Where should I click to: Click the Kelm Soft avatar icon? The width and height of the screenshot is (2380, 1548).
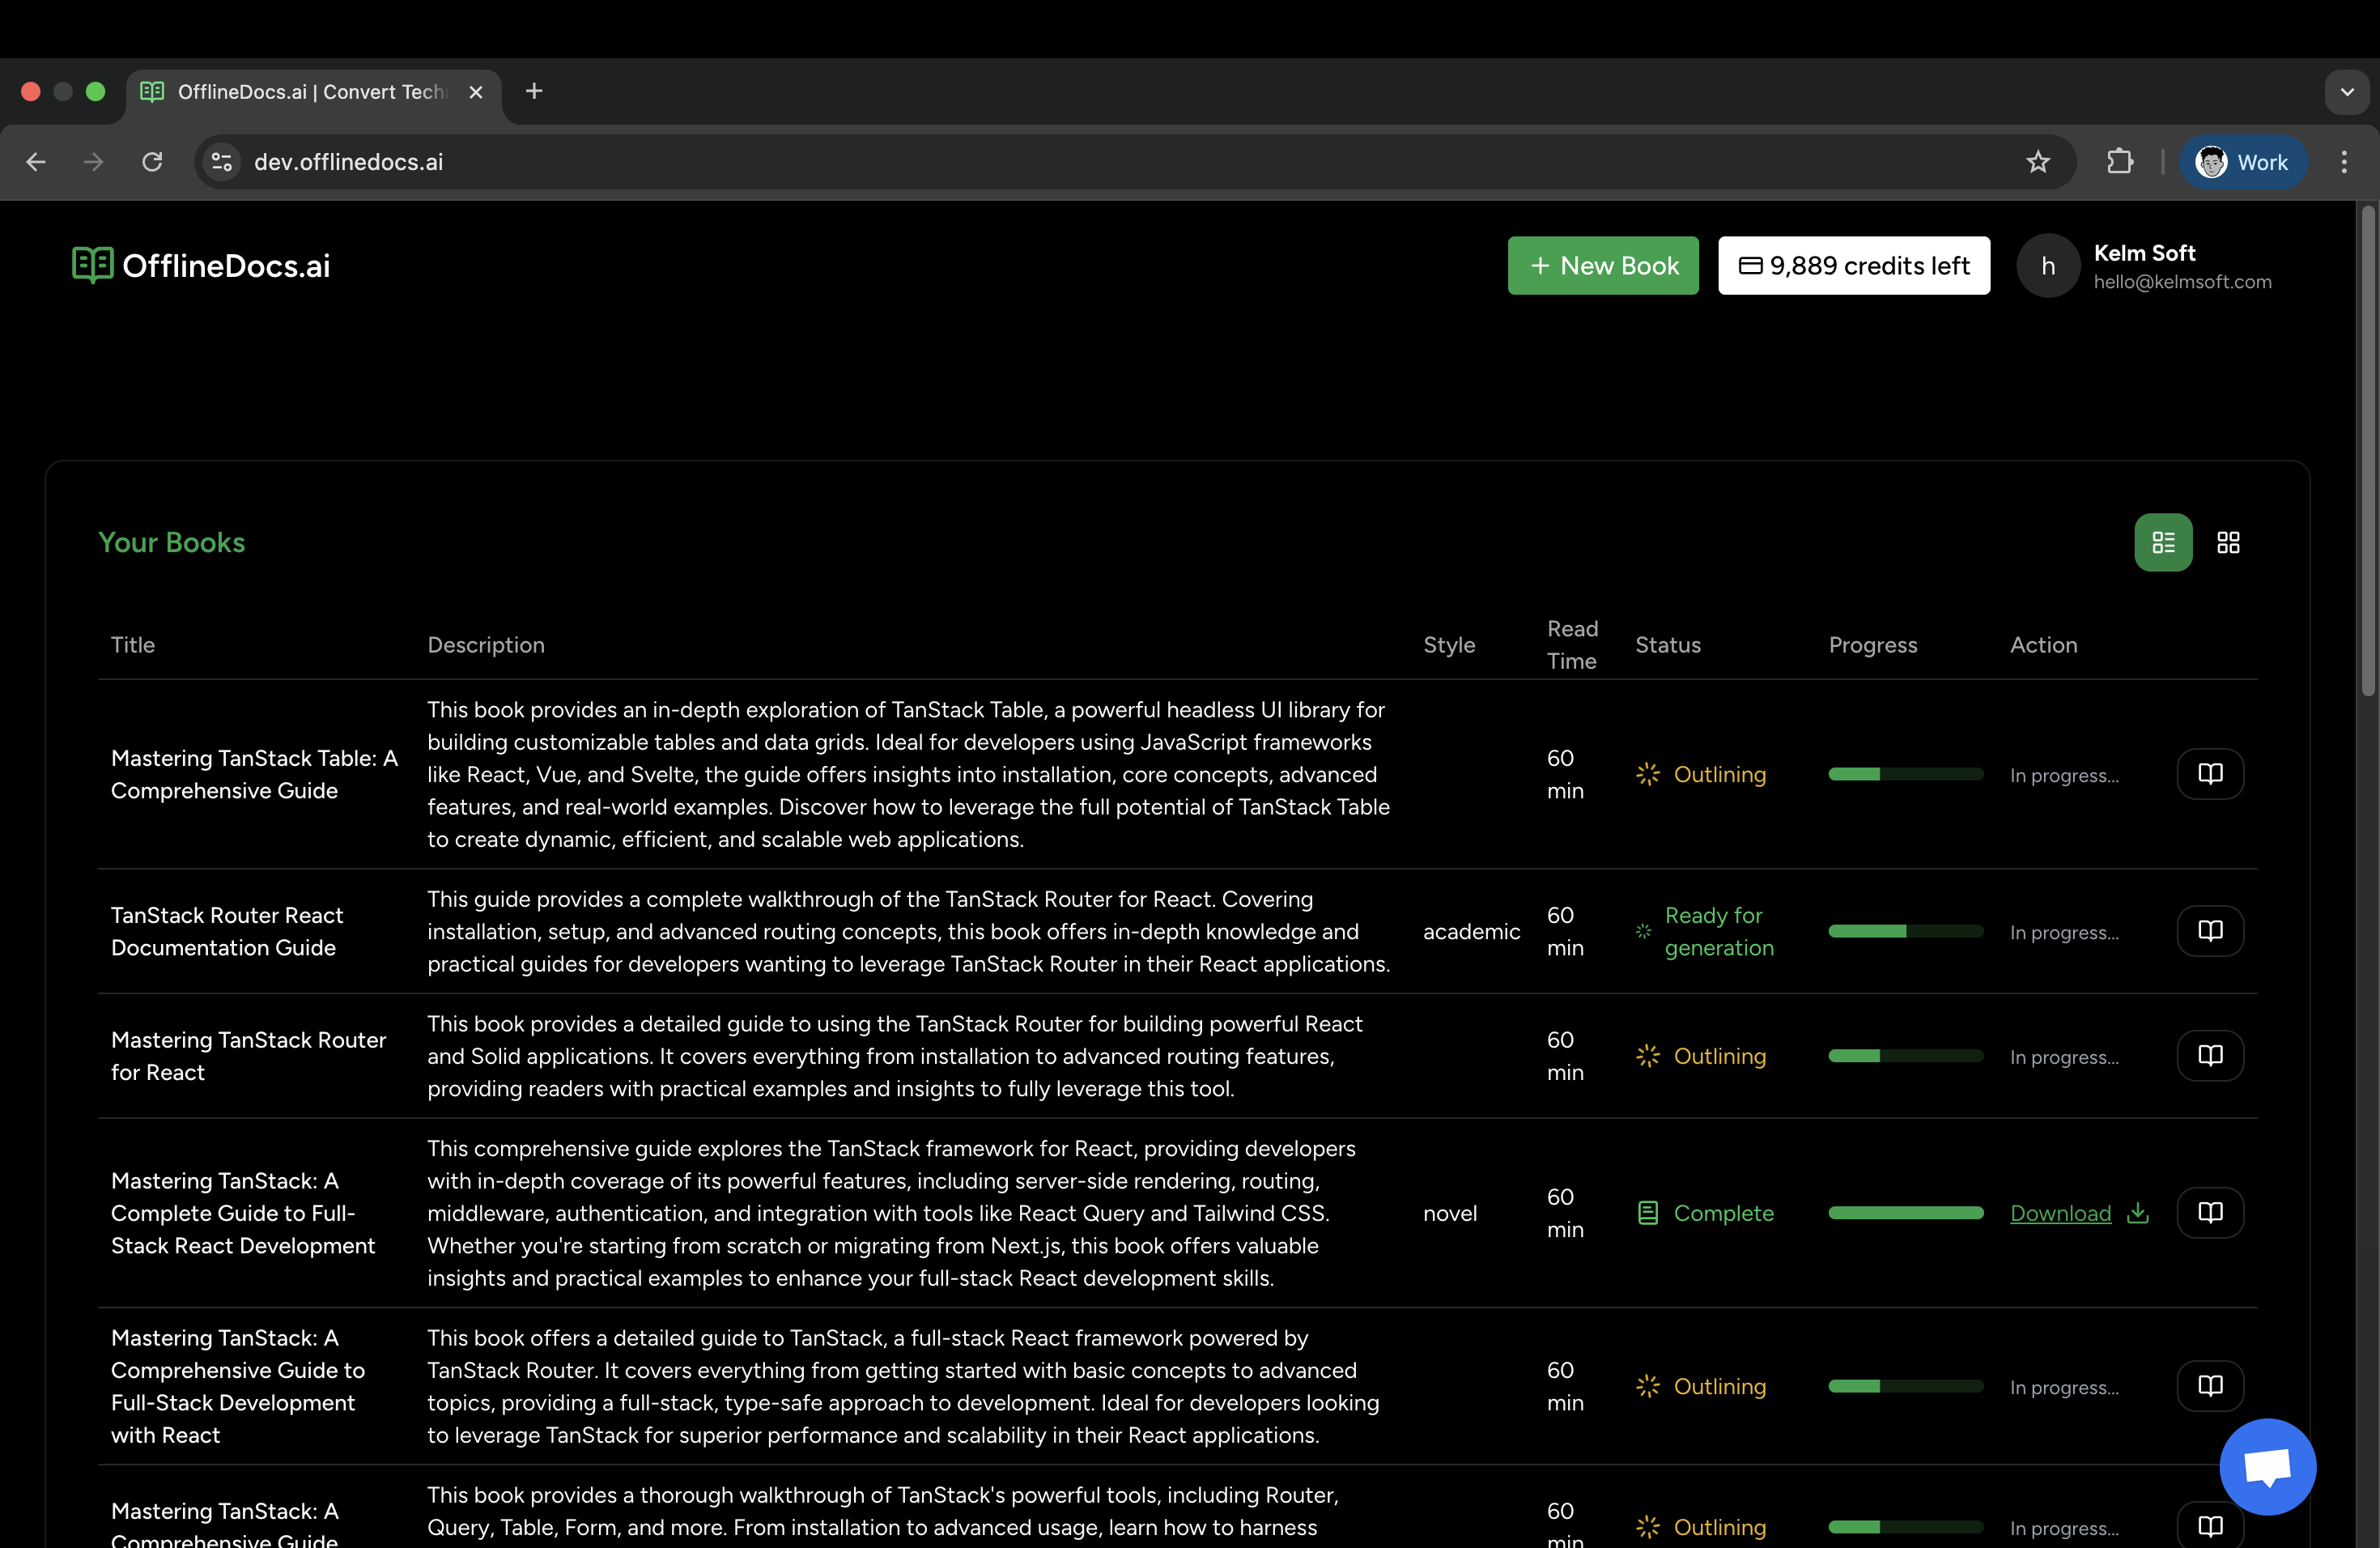click(x=2047, y=265)
